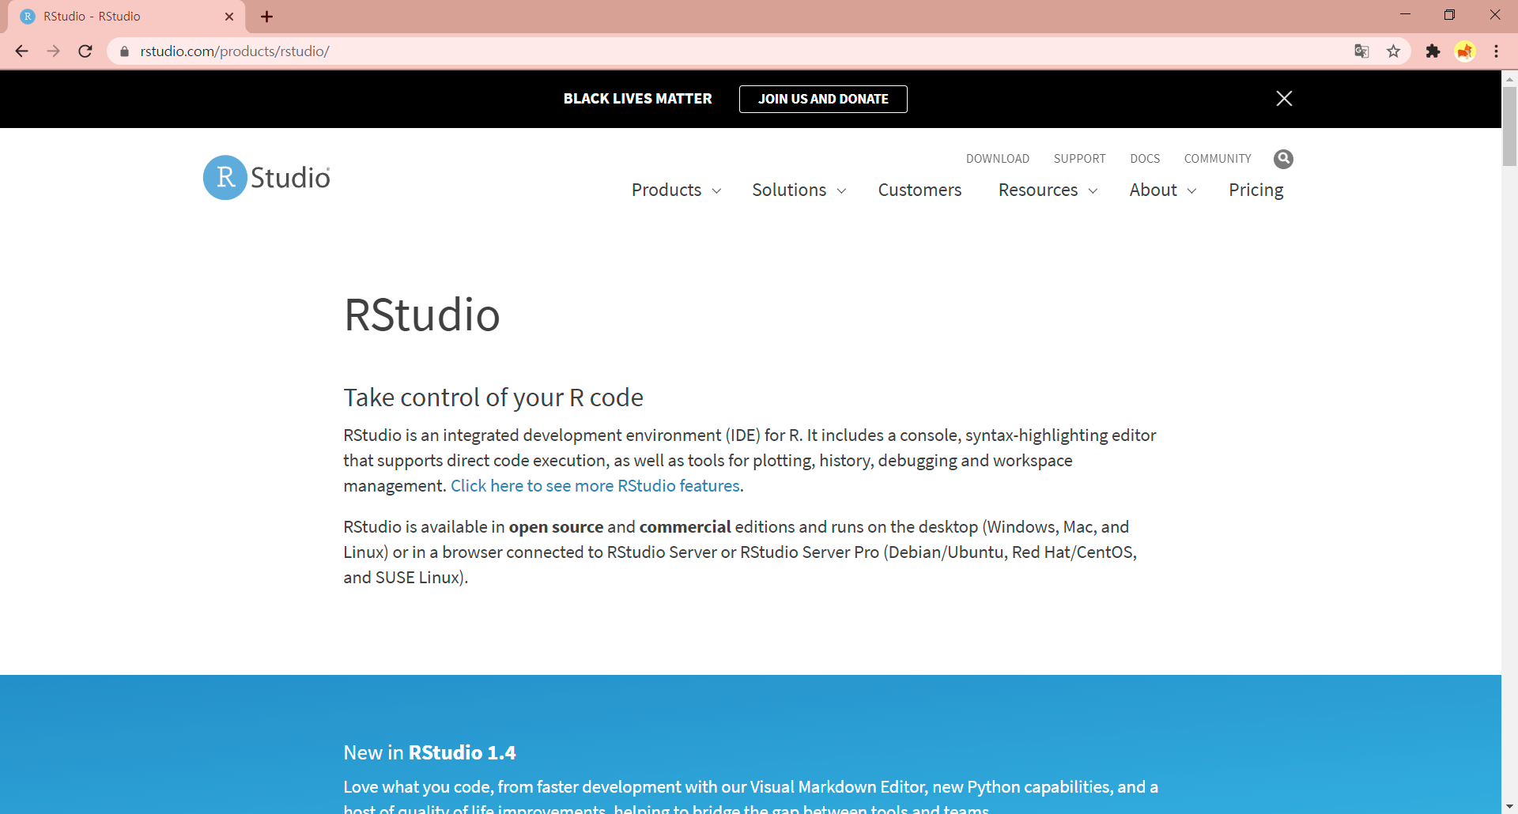
Task: Restore down the Chrome window
Action: pyautogui.click(x=1449, y=15)
